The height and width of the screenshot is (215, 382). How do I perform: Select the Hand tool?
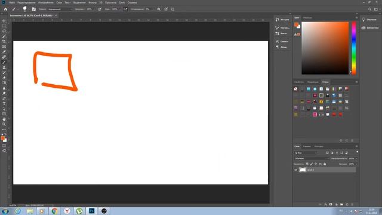point(4,119)
